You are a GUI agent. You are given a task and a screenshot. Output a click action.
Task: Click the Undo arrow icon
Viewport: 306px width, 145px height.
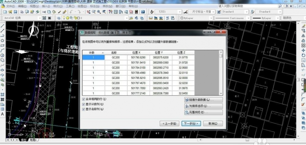71,12
